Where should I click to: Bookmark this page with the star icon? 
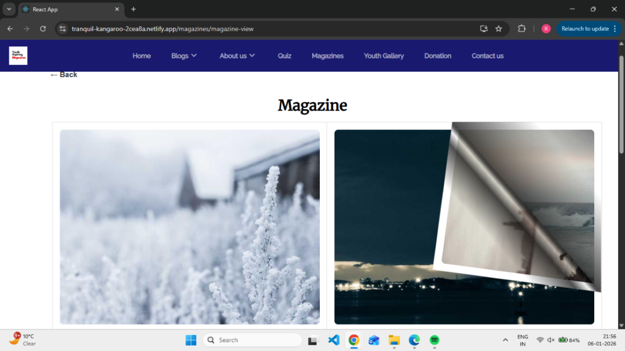[498, 29]
